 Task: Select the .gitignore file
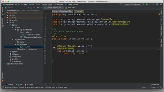click(x=15, y=54)
